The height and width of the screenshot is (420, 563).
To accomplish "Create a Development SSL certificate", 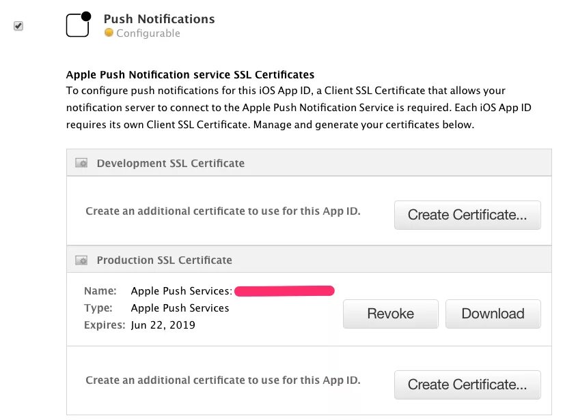I will pyautogui.click(x=467, y=215).
